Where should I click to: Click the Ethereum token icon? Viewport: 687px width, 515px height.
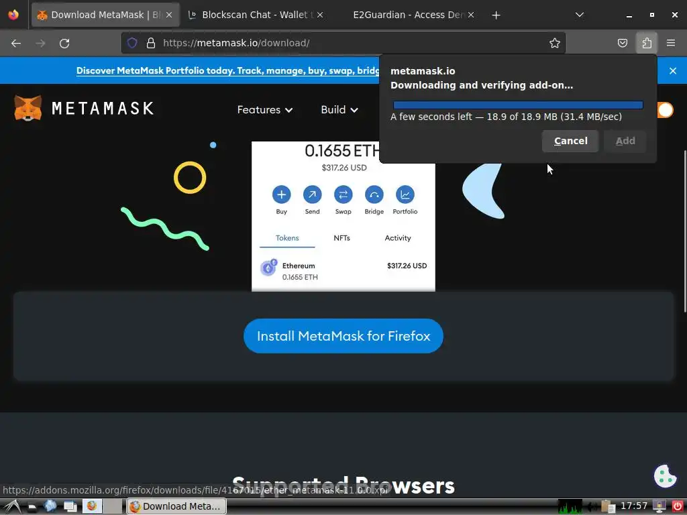coord(268,268)
